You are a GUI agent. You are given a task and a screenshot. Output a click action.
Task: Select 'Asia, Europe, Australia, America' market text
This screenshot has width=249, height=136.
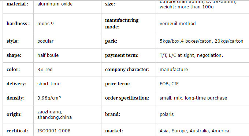(x=194, y=131)
